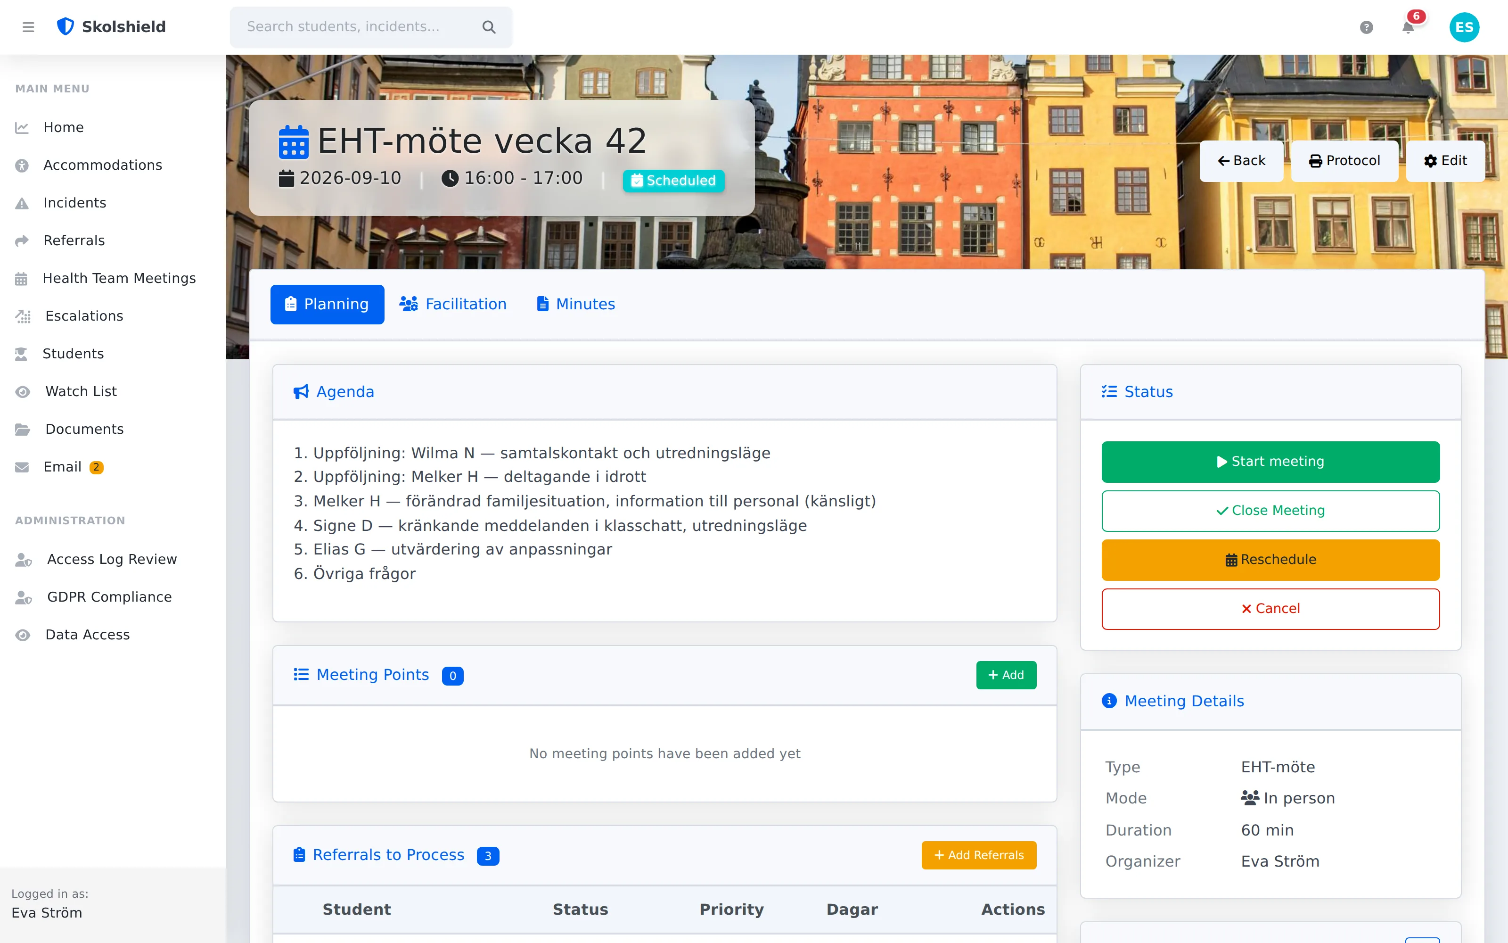Click the Accommodations accessibility icon

coord(22,165)
